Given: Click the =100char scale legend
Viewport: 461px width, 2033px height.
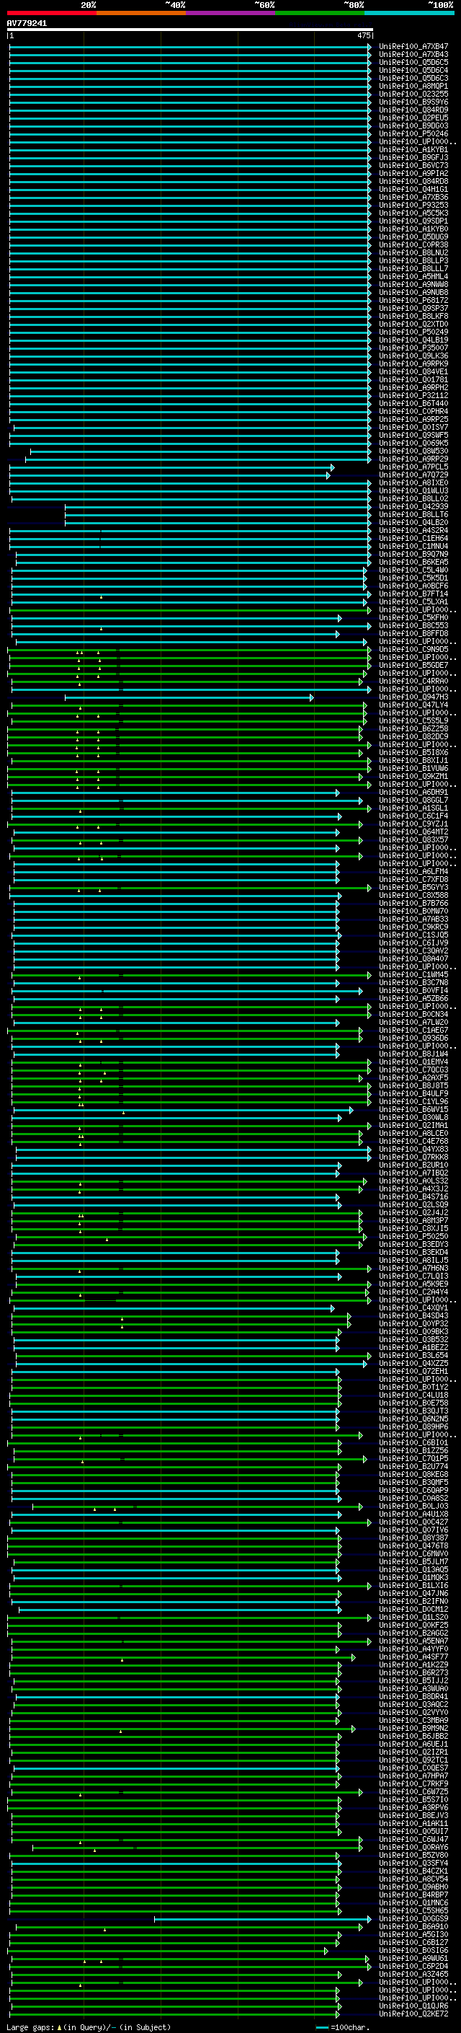Looking at the screenshot, I should click(341, 2027).
